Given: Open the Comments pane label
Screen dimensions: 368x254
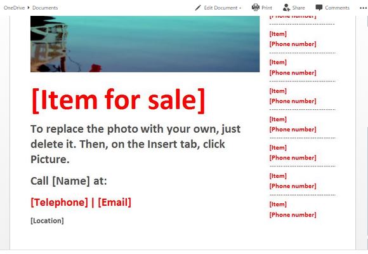Looking at the screenshot, I should tap(338, 8).
